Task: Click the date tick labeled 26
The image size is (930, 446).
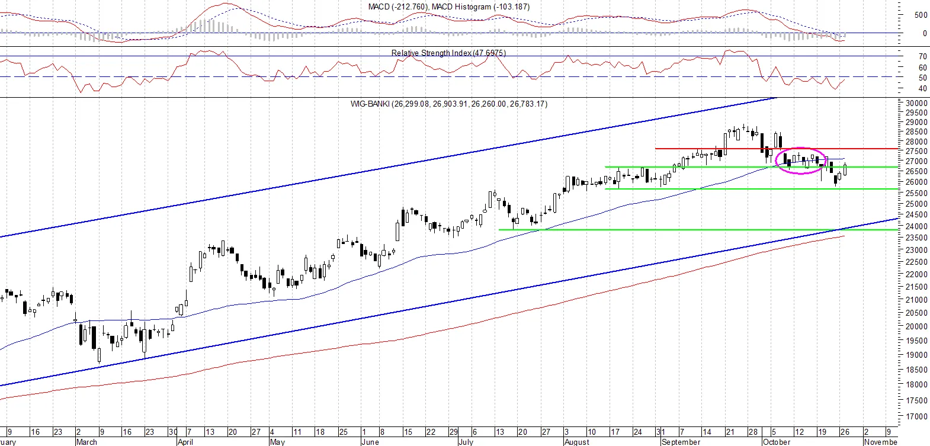Action: [x=845, y=432]
